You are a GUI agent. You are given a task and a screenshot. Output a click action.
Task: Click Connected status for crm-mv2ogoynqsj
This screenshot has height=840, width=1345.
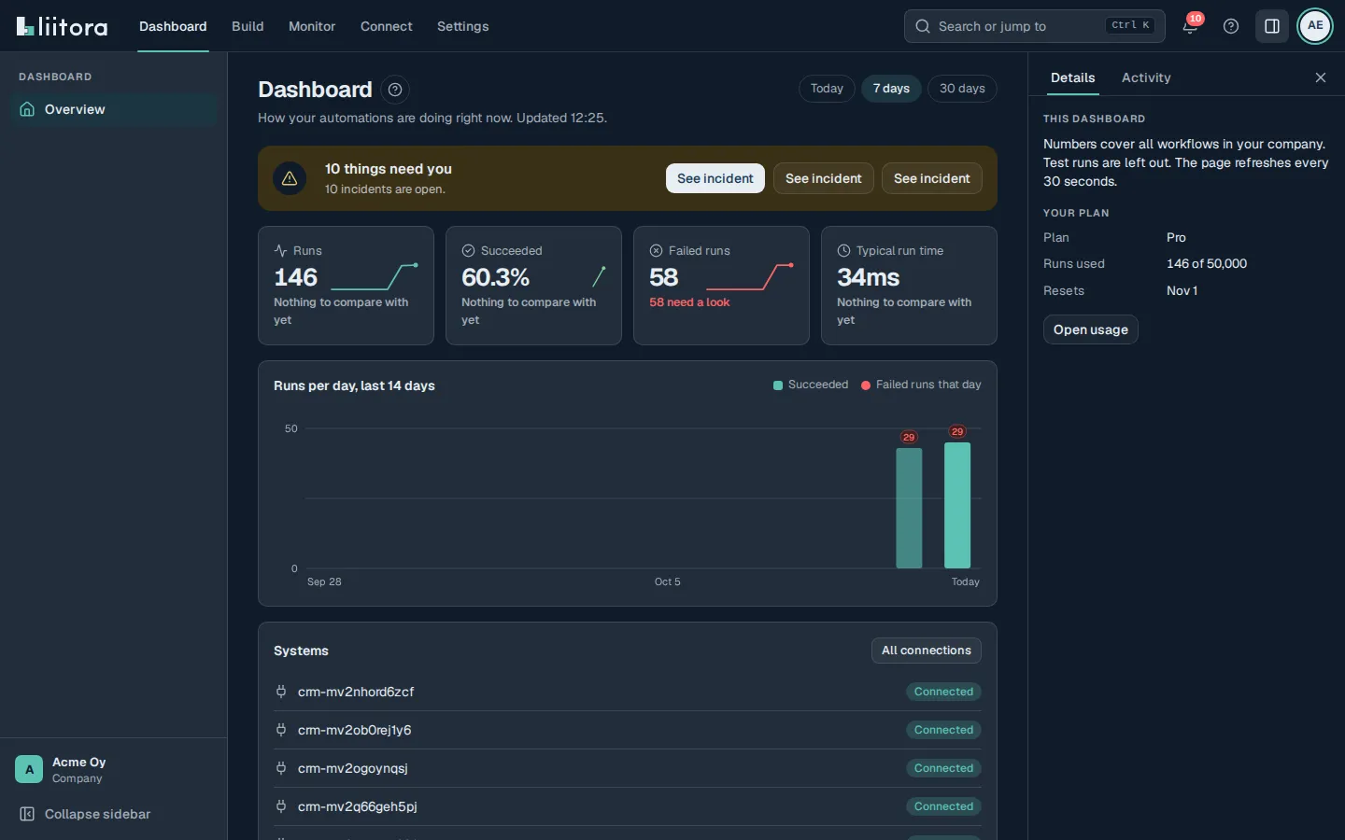[943, 768]
